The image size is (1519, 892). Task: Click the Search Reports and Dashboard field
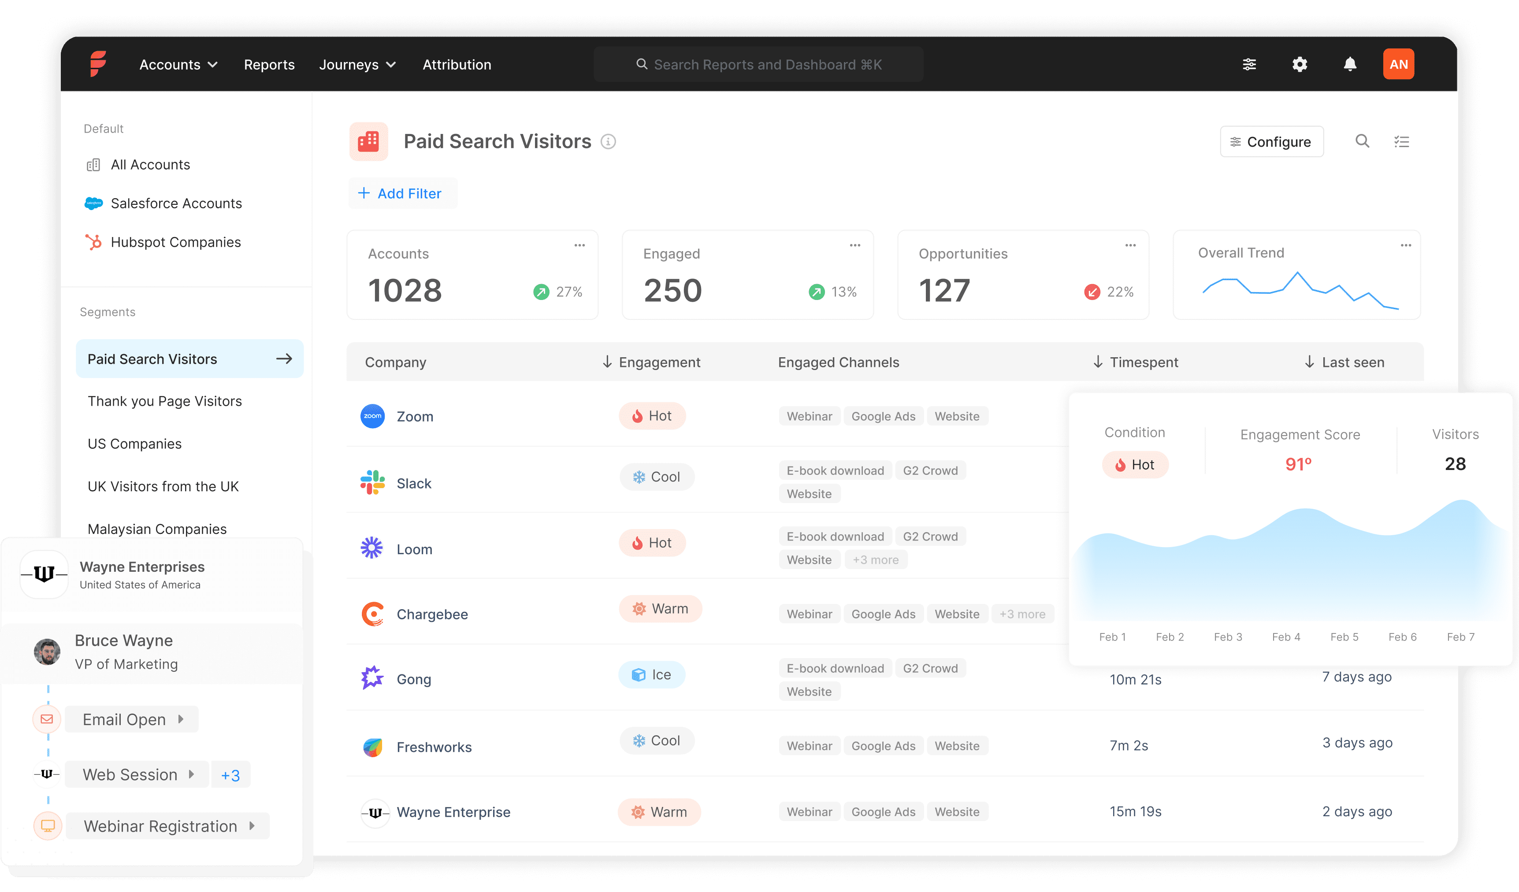click(758, 64)
